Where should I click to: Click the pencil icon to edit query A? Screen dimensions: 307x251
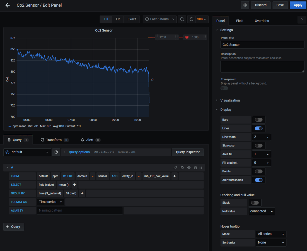pyautogui.click(x=175, y=168)
